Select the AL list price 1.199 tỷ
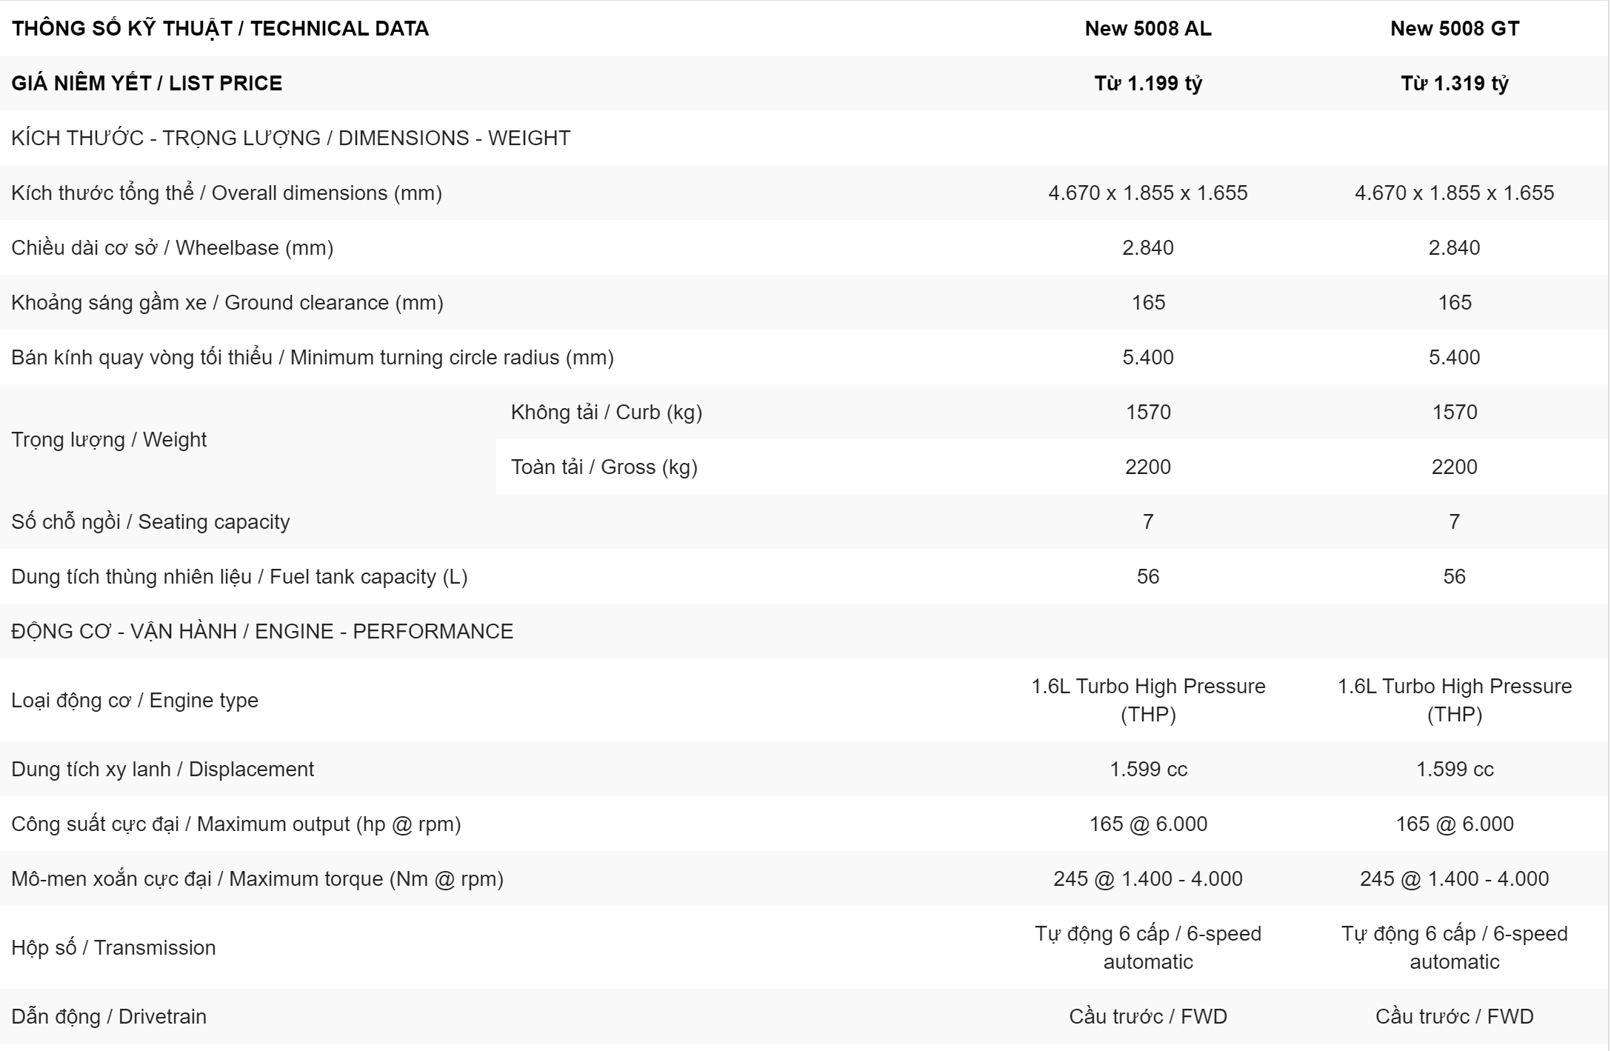1611x1051 pixels. (1147, 83)
